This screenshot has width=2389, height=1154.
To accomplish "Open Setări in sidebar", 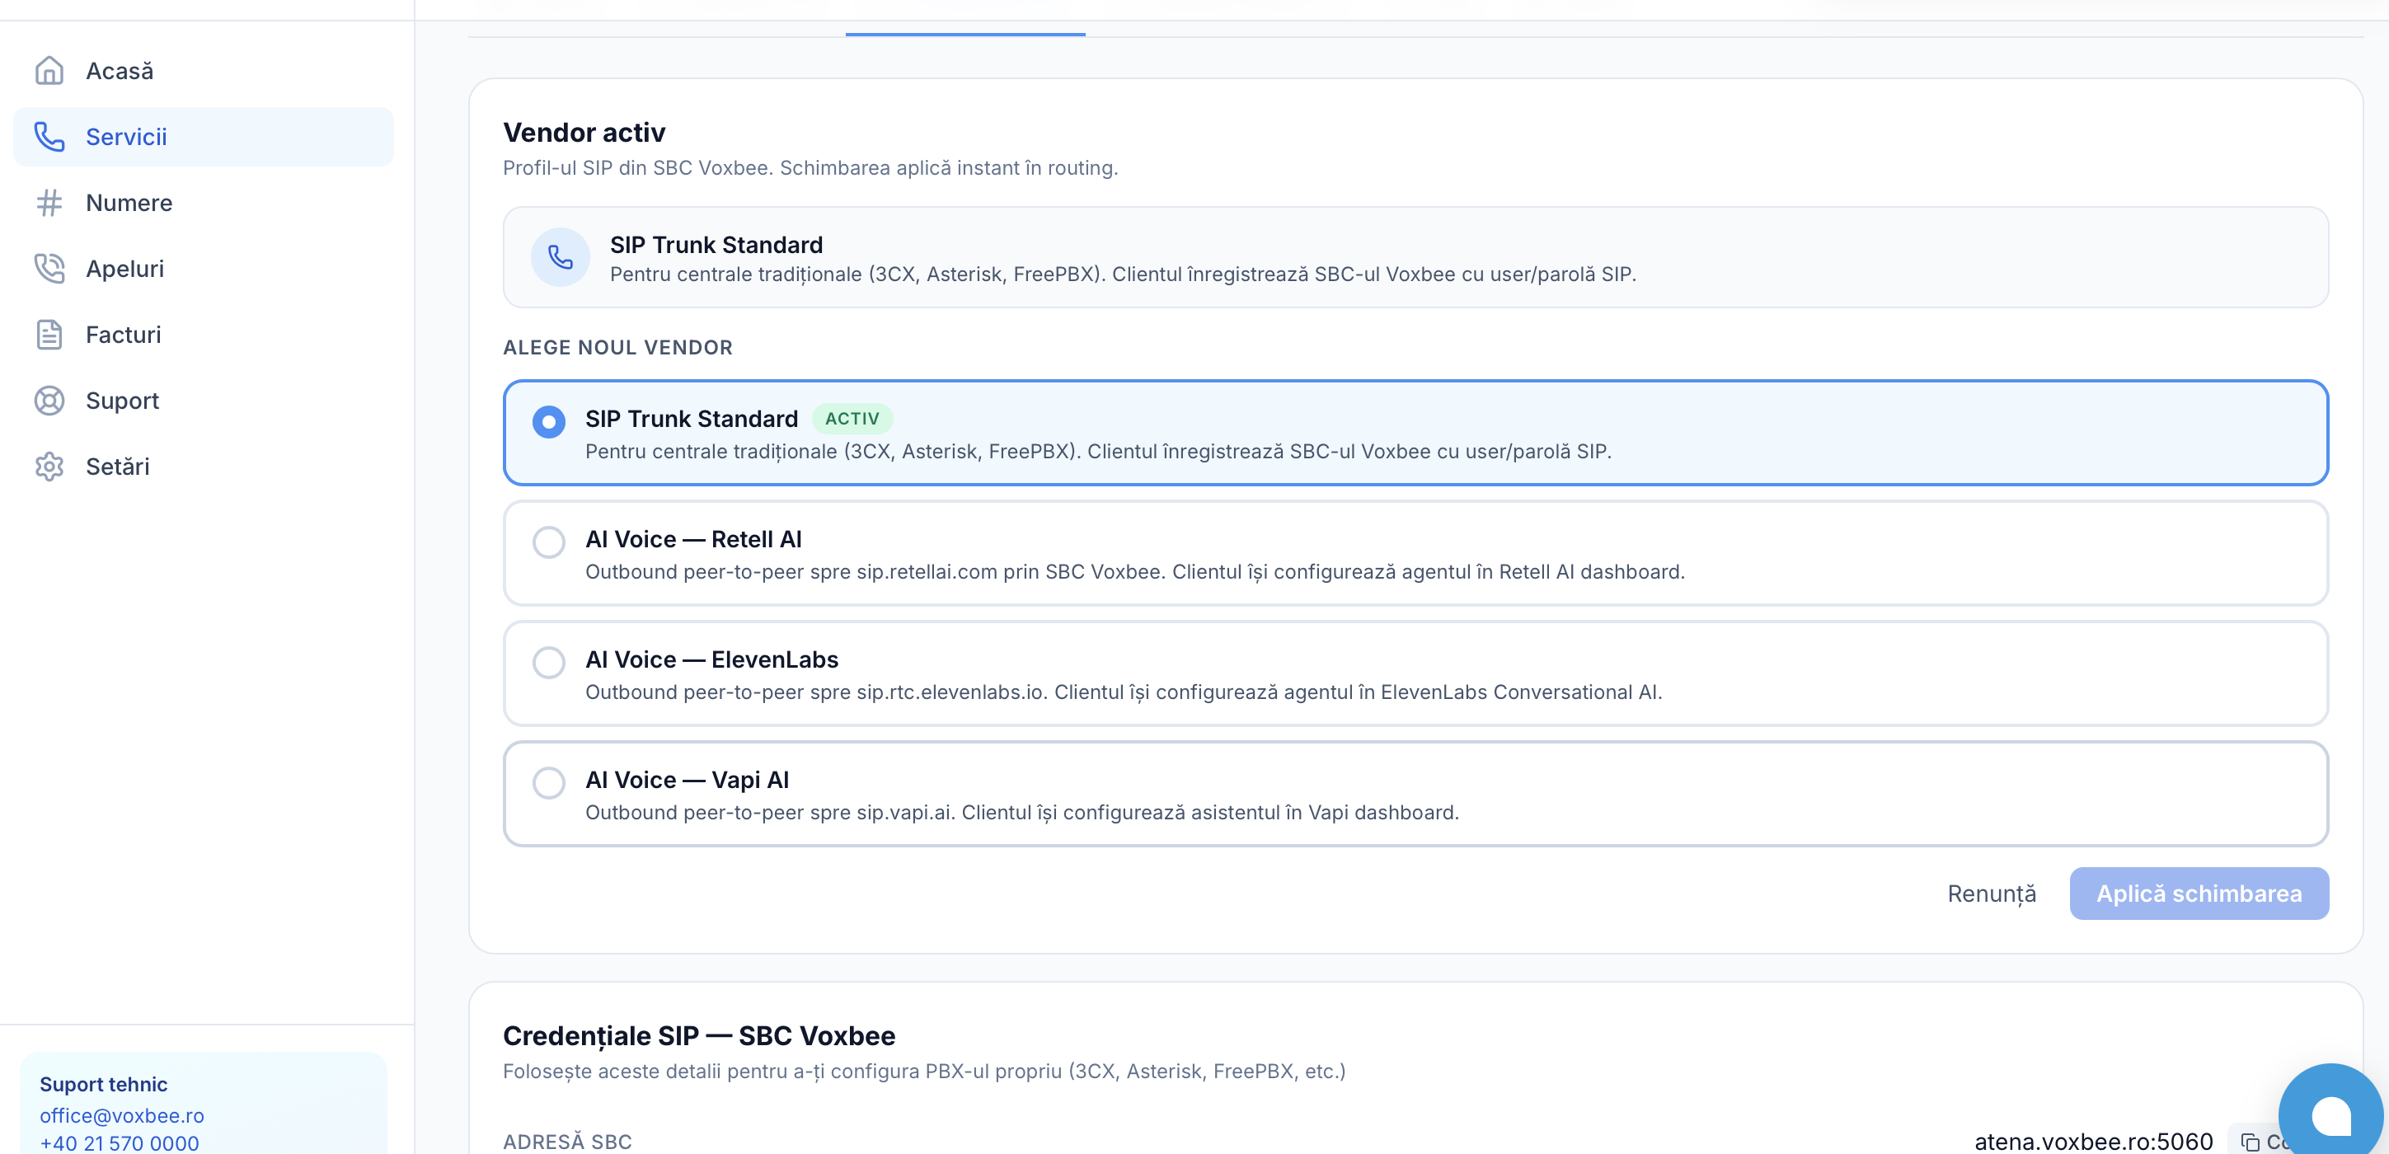I will (x=203, y=466).
